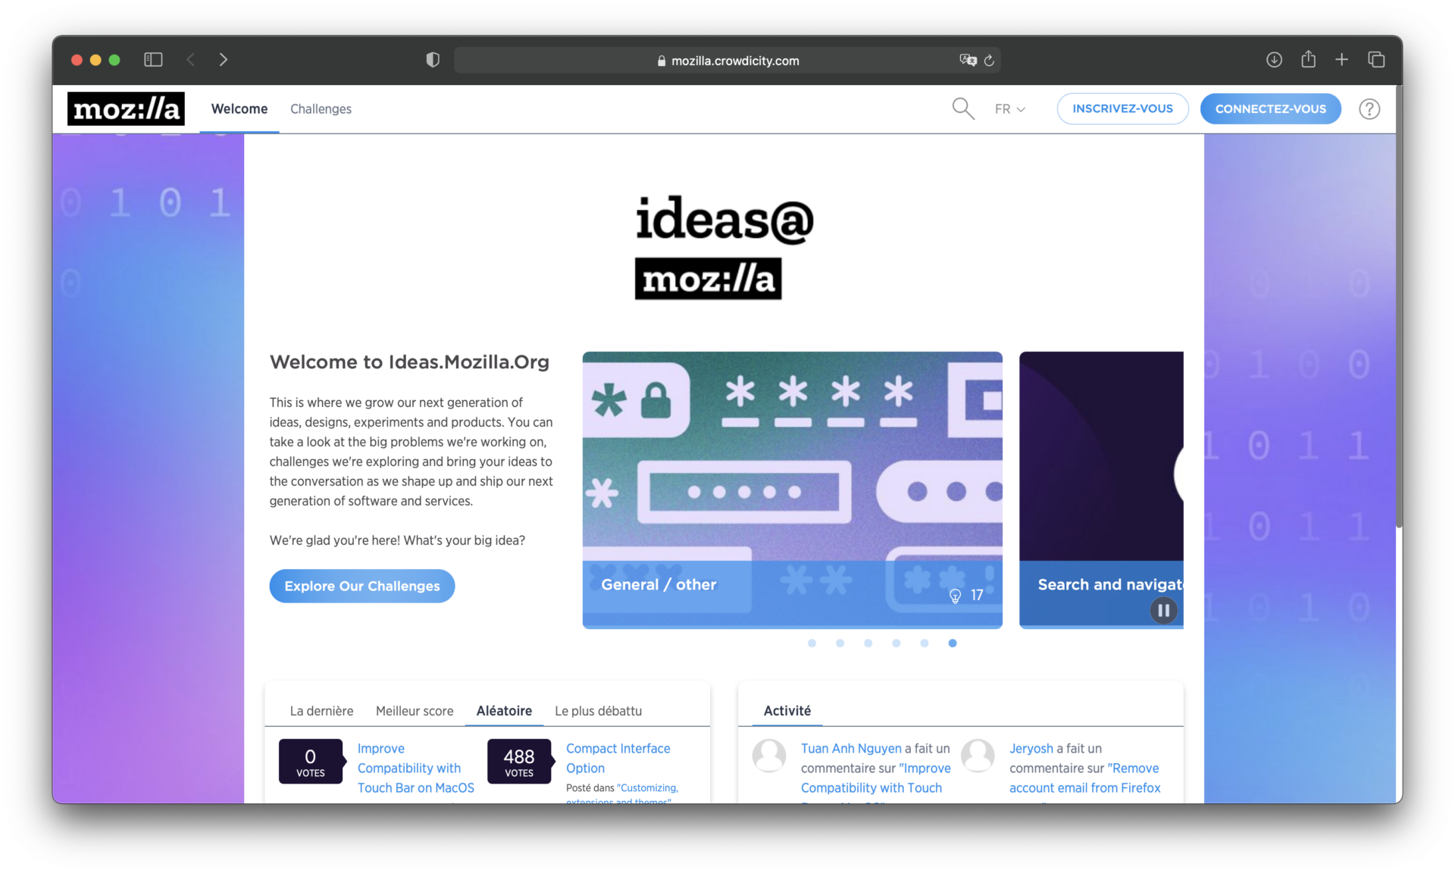
Task: Switch to Le plus débattu tab
Action: click(598, 711)
